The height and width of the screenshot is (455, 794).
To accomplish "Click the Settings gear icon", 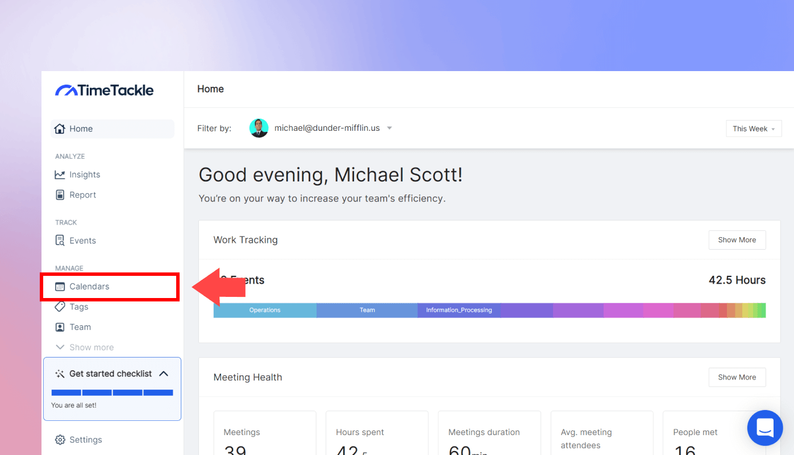I will (60, 440).
